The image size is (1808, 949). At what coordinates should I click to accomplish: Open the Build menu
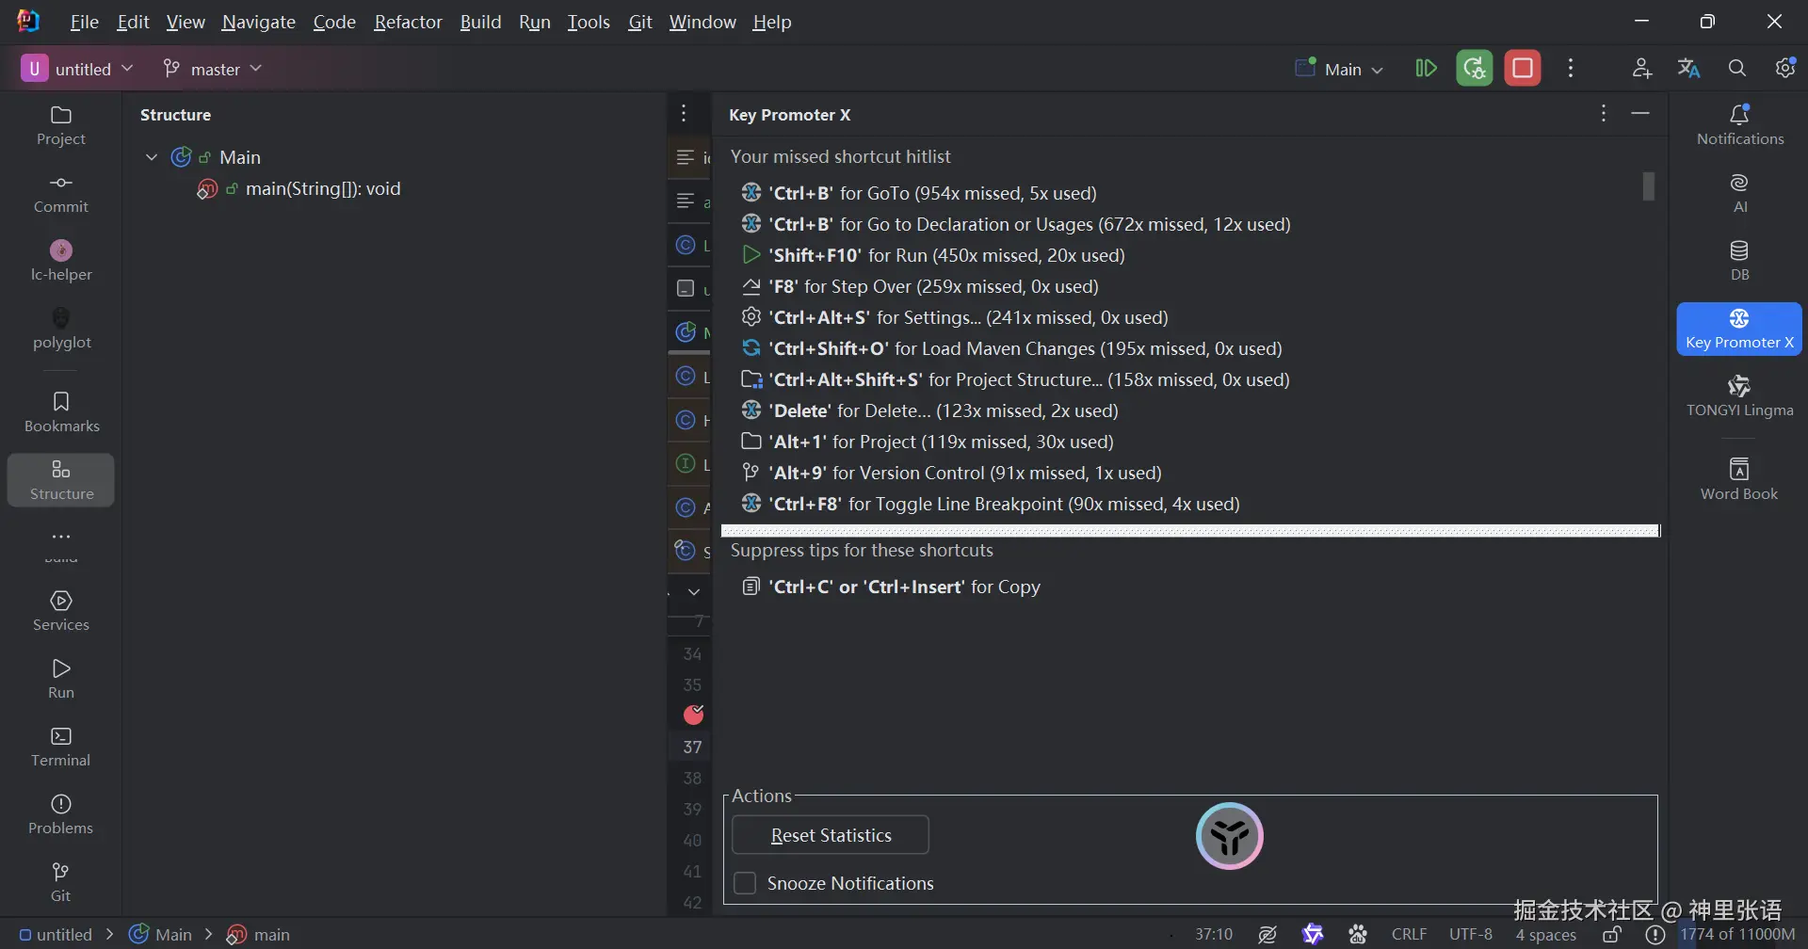tap(480, 22)
